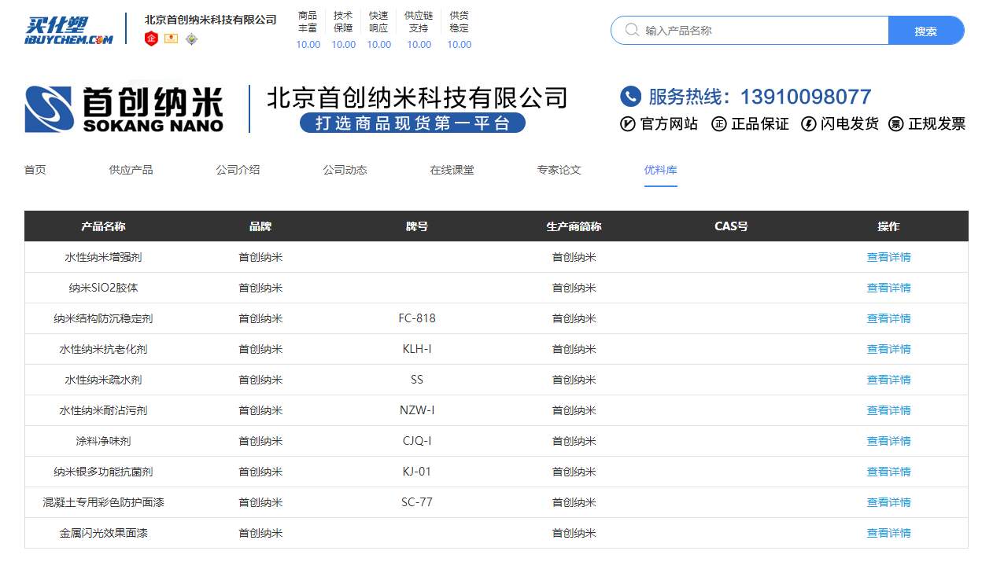View details for 金属闪光效果面漆
This screenshot has width=993, height=562.
click(x=889, y=533)
